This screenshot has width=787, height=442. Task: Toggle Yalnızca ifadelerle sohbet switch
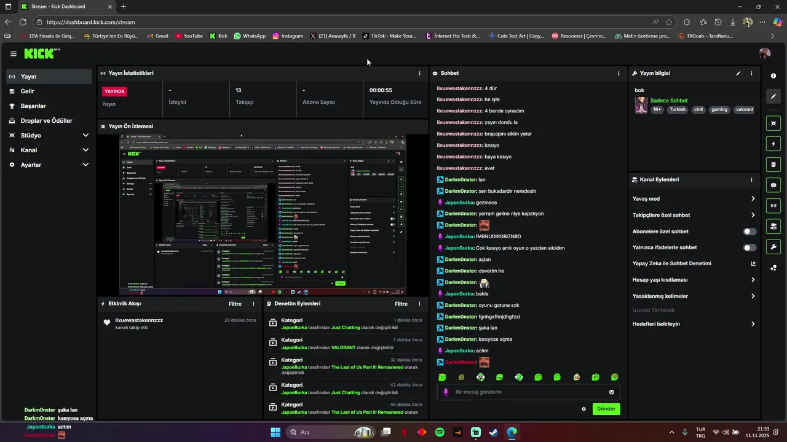click(x=750, y=248)
